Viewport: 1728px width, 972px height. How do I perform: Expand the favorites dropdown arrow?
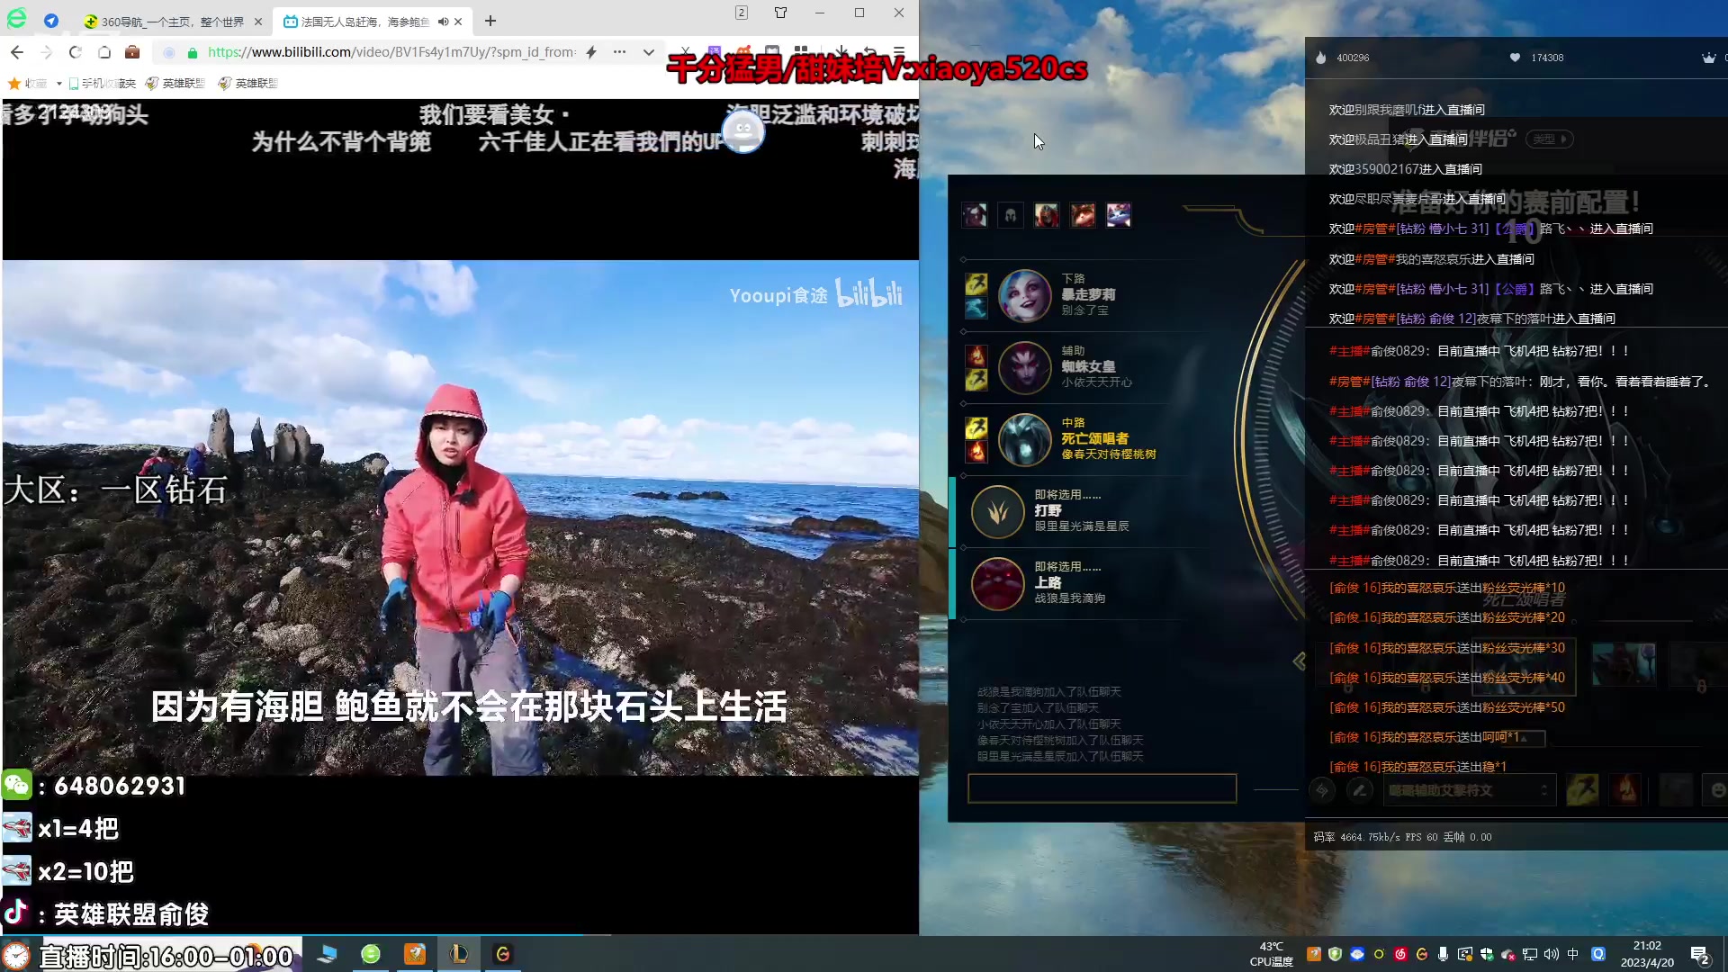pyautogui.click(x=58, y=84)
